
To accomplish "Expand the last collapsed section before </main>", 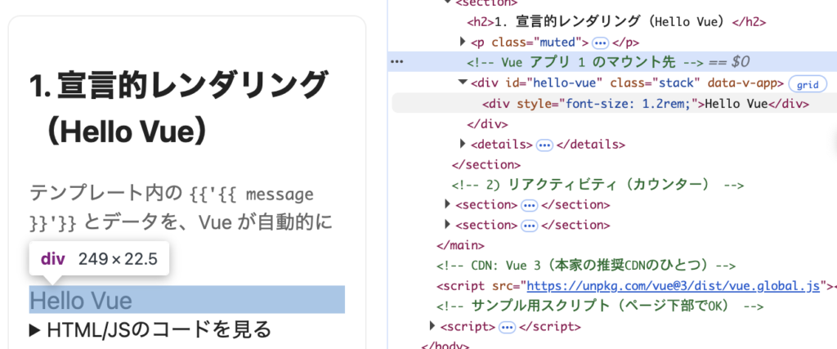I will point(447,225).
